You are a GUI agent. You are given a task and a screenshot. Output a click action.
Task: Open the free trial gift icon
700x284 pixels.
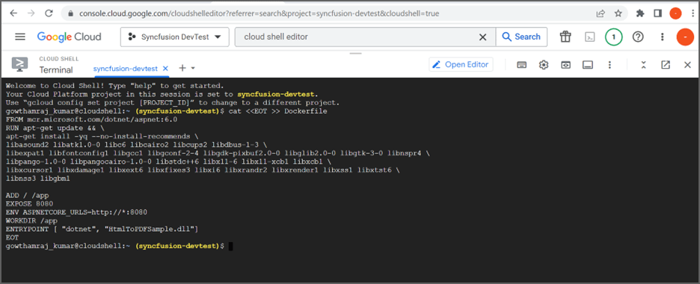tap(565, 37)
